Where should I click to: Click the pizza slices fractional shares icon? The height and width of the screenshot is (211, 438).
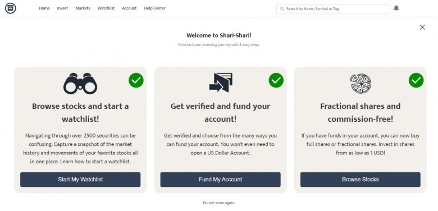[x=361, y=84]
